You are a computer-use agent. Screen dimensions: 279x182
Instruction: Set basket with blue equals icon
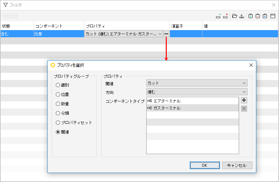(x=265, y=16)
